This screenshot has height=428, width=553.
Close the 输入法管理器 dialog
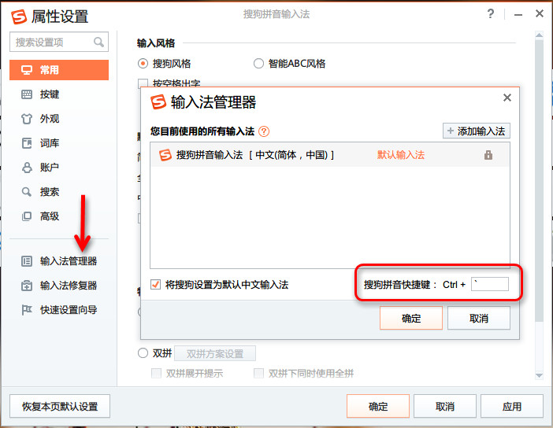pos(507,98)
